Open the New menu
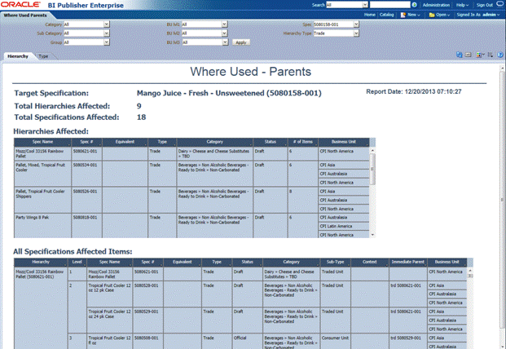Image resolution: width=506 pixels, height=349 pixels. coord(414,15)
